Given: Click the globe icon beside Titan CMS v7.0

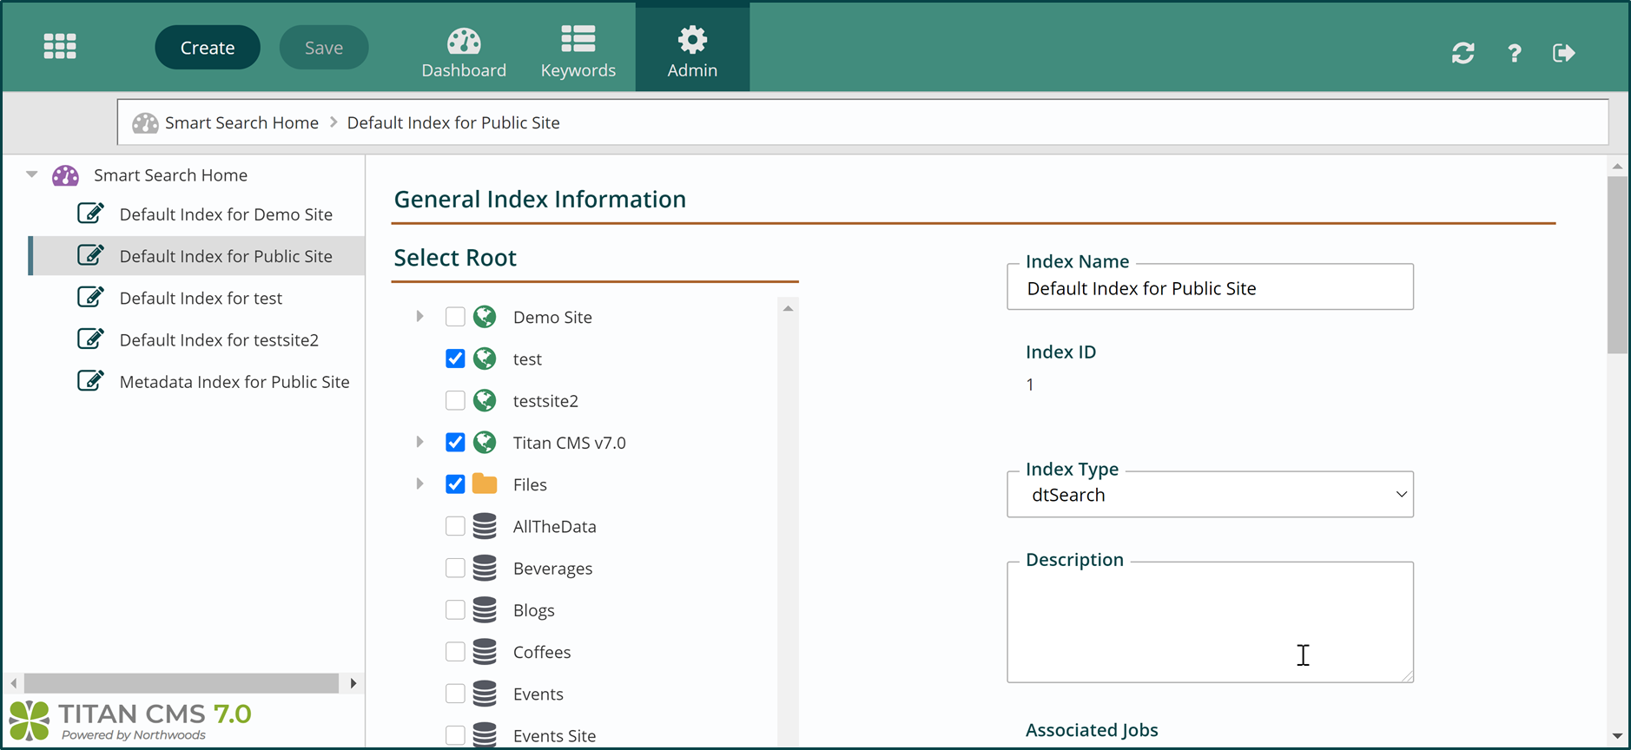Looking at the screenshot, I should 485,442.
